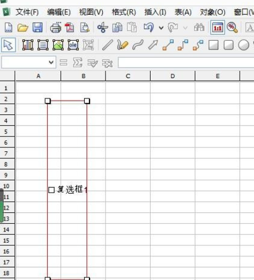Click the Print icon

[56, 28]
